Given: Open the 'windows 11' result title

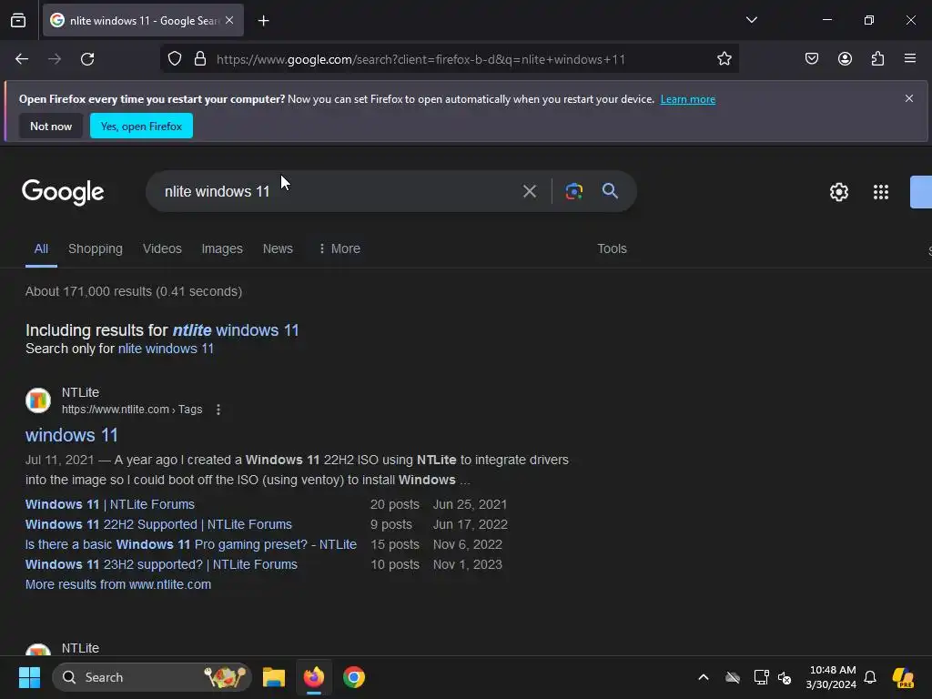Looking at the screenshot, I should (x=71, y=435).
